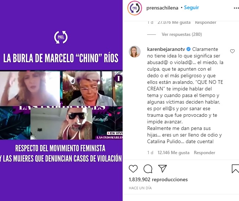This screenshot has width=239, height=201.
Task: Open the HACE UN DÍA timestamp
Action: click(x=140, y=188)
